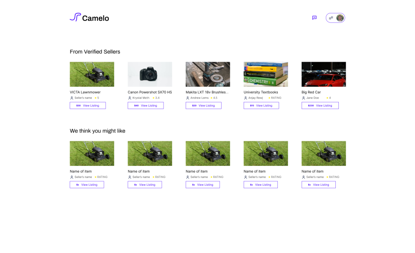View Listing for $15 University Textbooks
Screen dimensions: 415x253
point(261,106)
